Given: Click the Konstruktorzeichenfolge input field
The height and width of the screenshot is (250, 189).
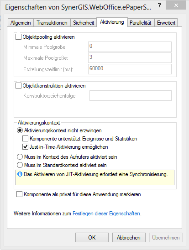Looking at the screenshot, I should [x=131, y=96].
